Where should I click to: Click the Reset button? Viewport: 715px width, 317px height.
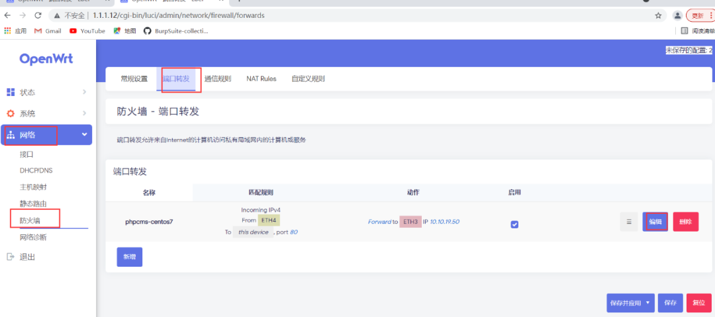(x=698, y=303)
